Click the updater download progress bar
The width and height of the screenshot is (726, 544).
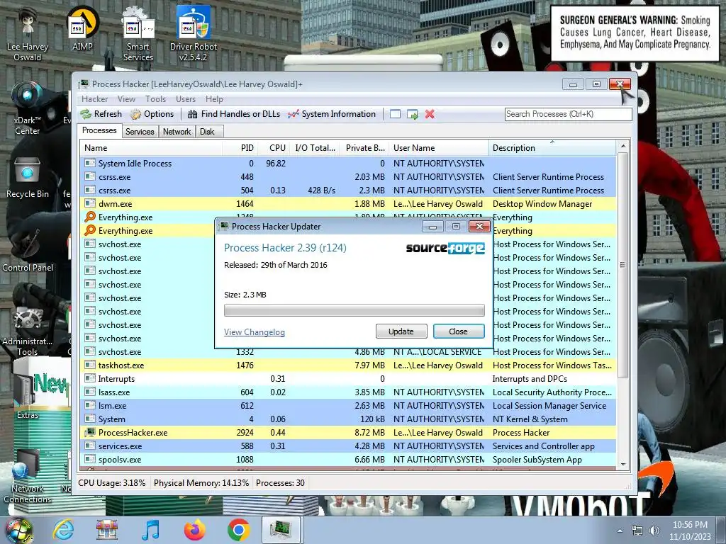click(x=354, y=310)
